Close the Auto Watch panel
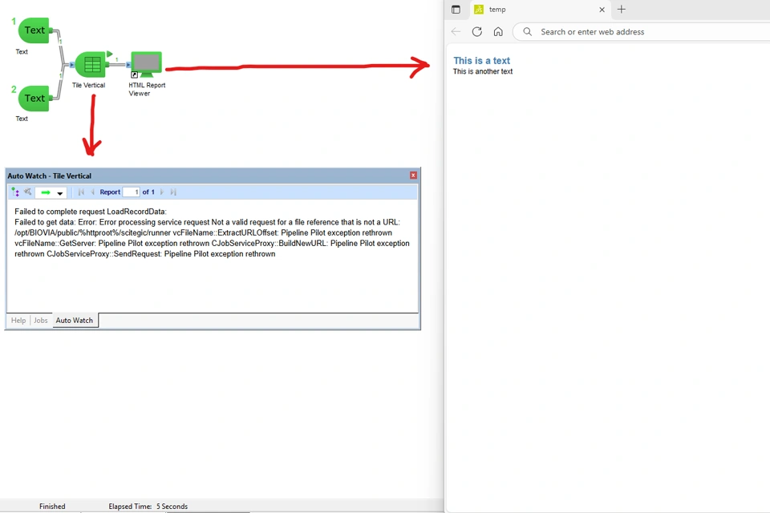Screen dimensions: 770x513 413,176
